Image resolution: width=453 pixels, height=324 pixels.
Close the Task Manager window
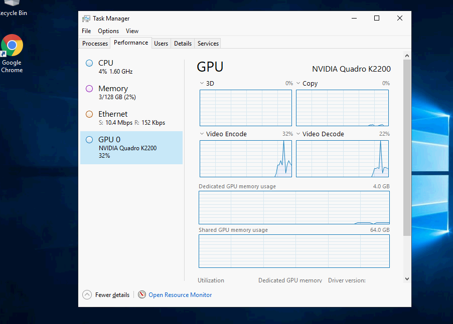pyautogui.click(x=400, y=18)
